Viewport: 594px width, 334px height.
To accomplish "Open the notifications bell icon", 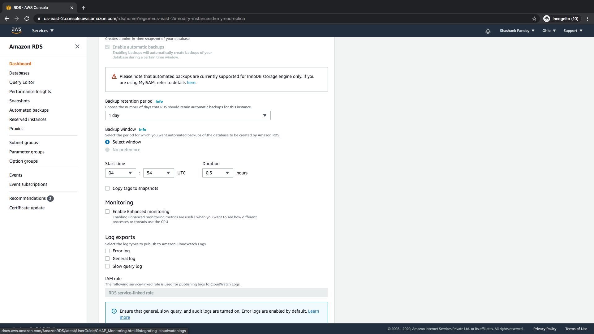I will tap(488, 31).
